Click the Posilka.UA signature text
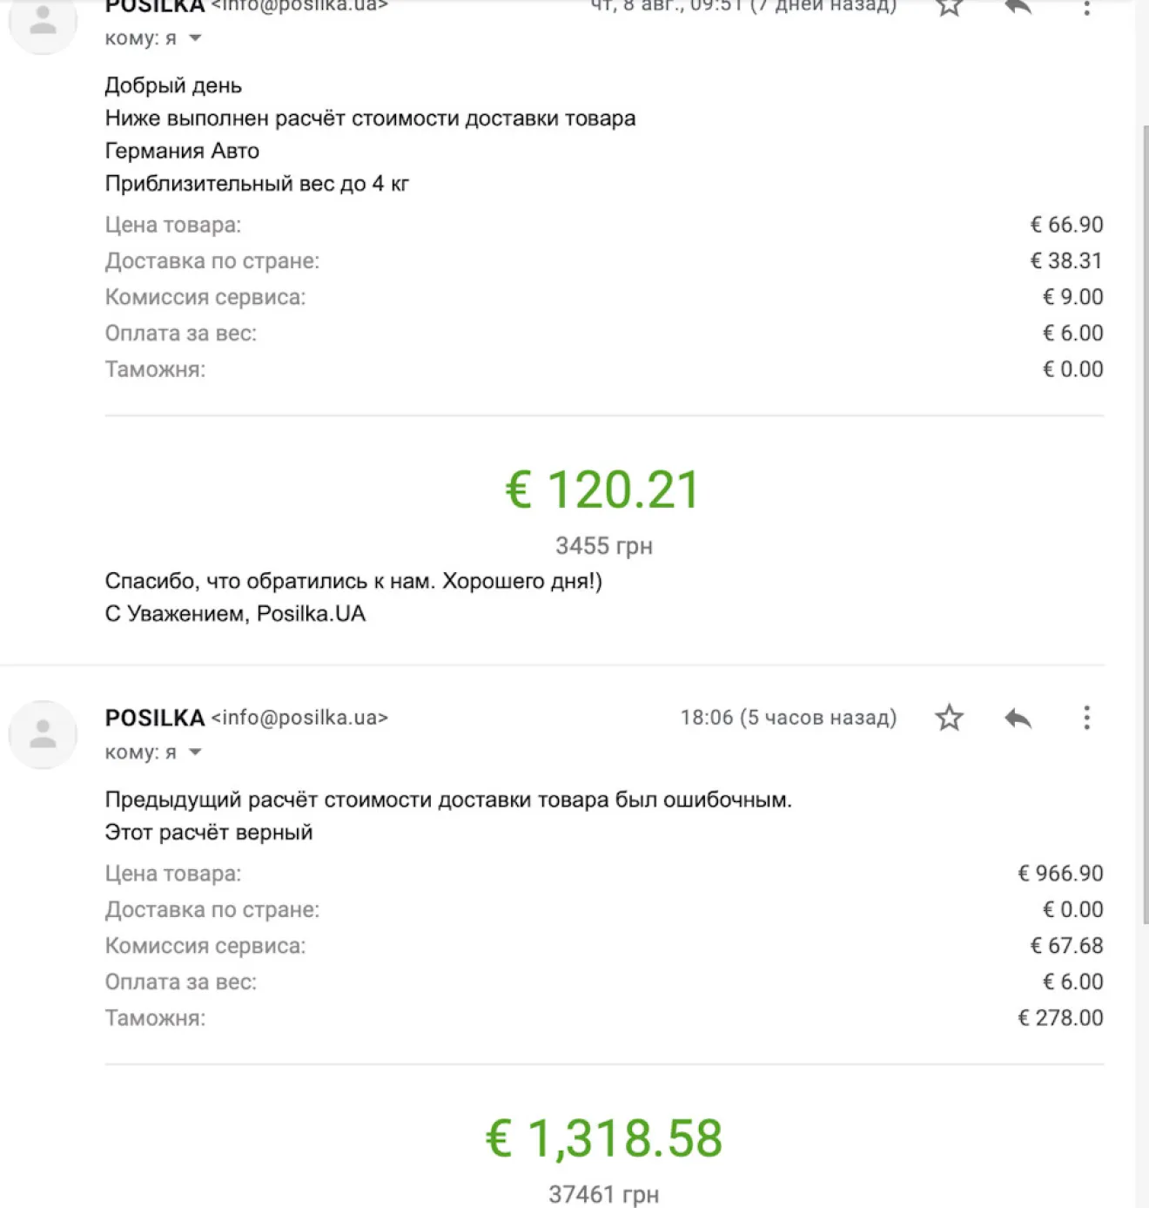This screenshot has height=1208, width=1149. tap(311, 614)
